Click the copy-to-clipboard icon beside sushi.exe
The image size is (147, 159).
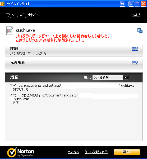140,31
